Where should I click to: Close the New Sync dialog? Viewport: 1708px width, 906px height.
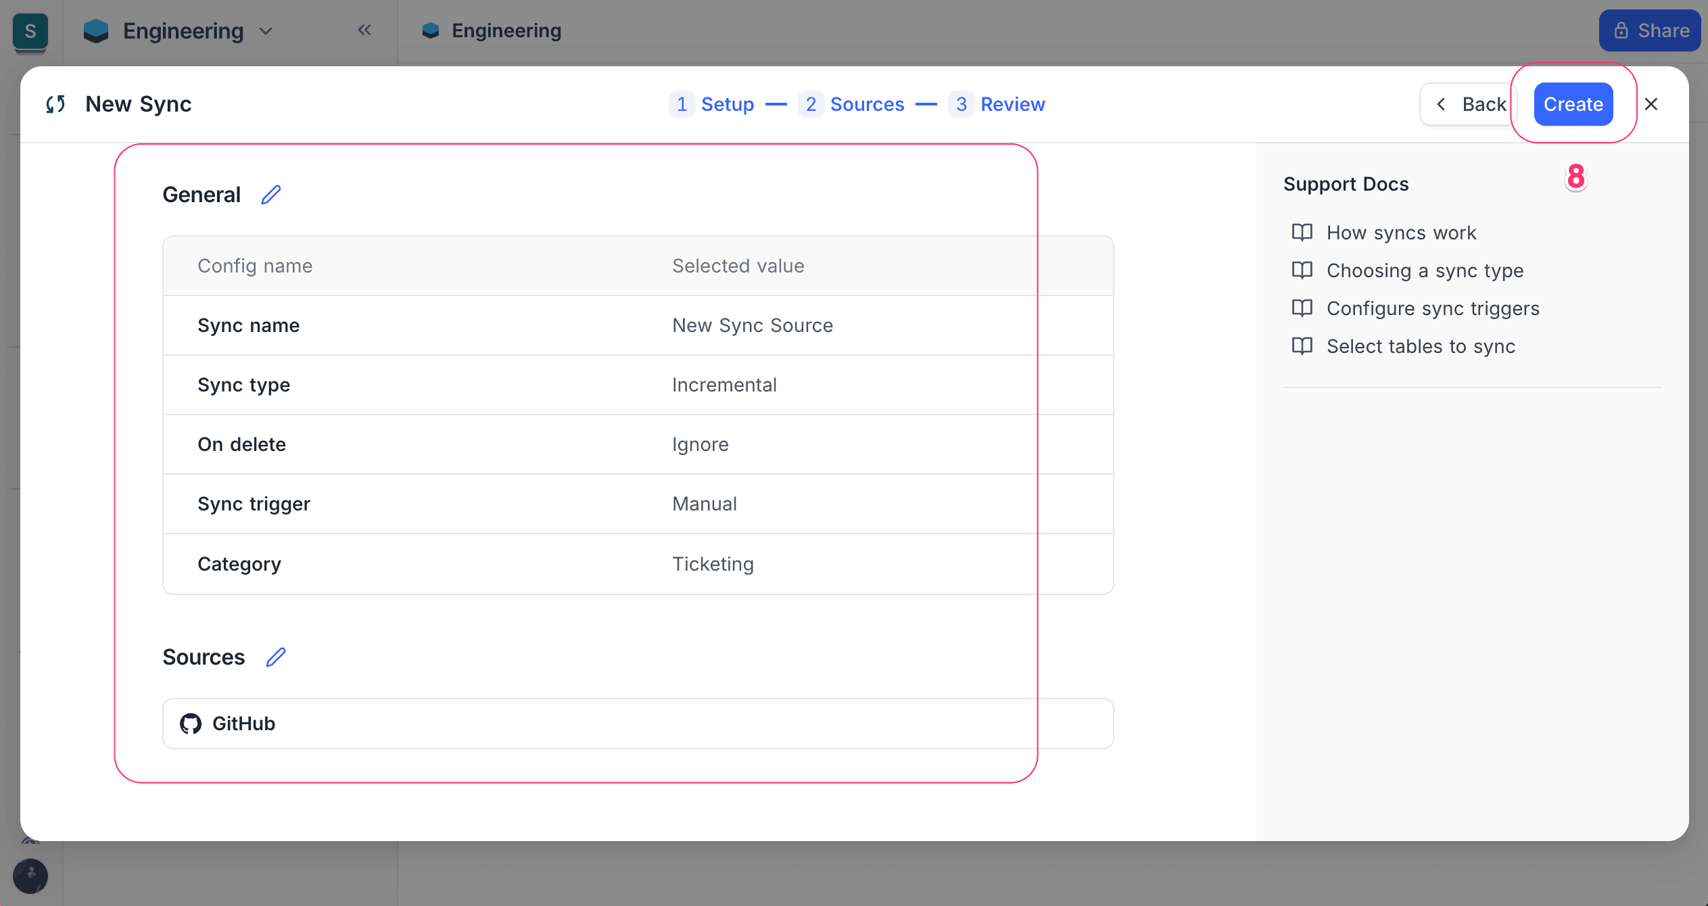point(1651,104)
